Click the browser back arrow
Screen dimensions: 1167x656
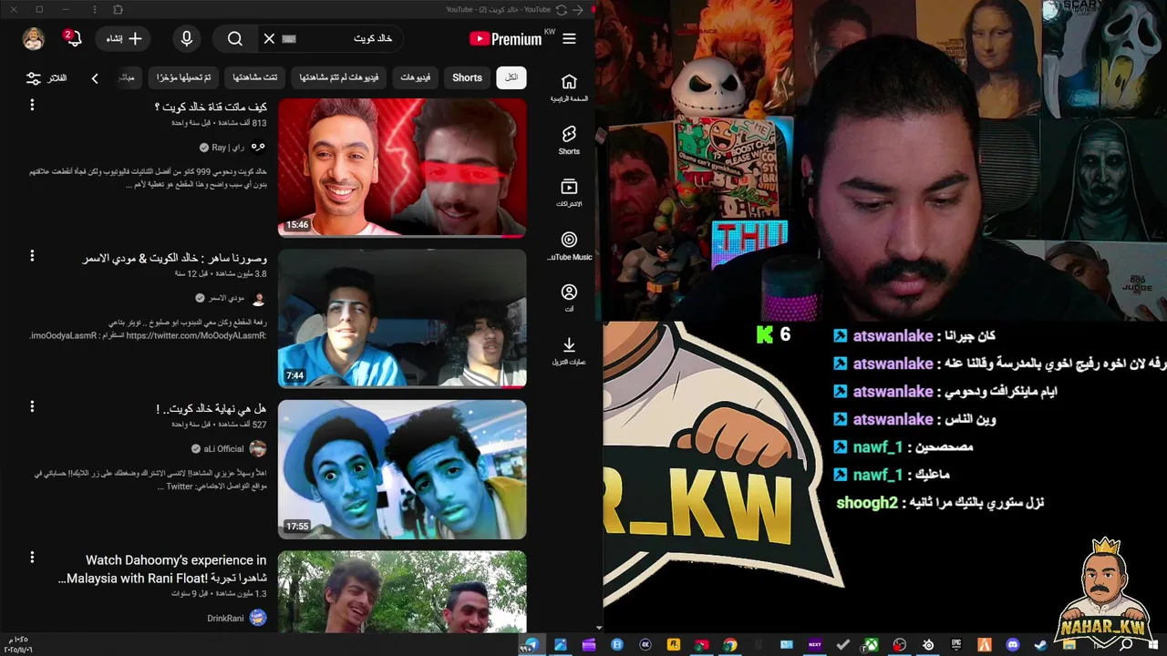click(x=578, y=9)
